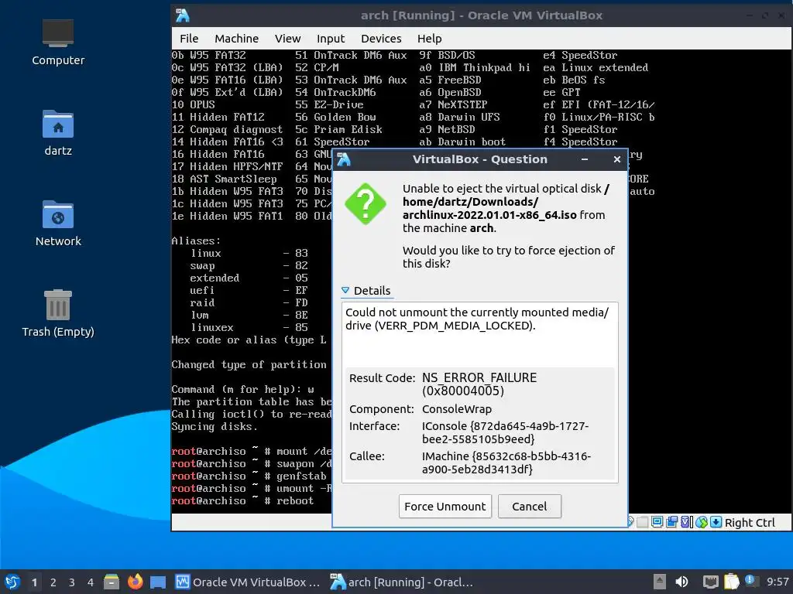Switch to Oracle VM VirtualBox Manager taskbar entry
This screenshot has height=594, width=793.
click(248, 582)
